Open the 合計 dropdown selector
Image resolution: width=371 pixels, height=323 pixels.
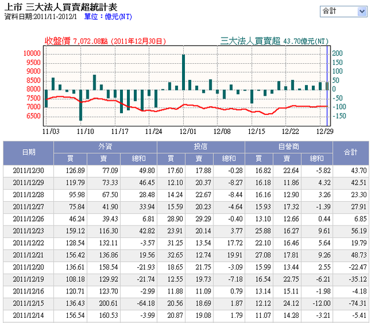(343, 11)
